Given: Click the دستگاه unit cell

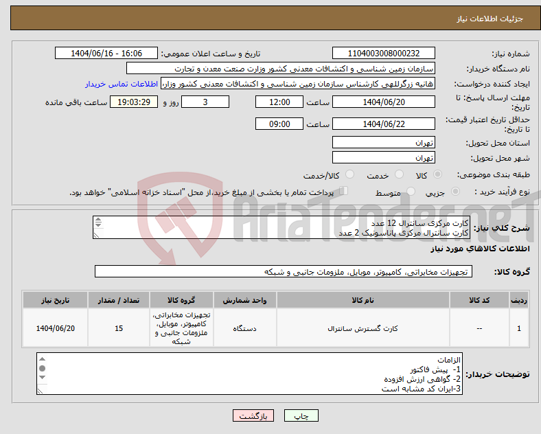Looking at the screenshot, I should [x=244, y=328].
